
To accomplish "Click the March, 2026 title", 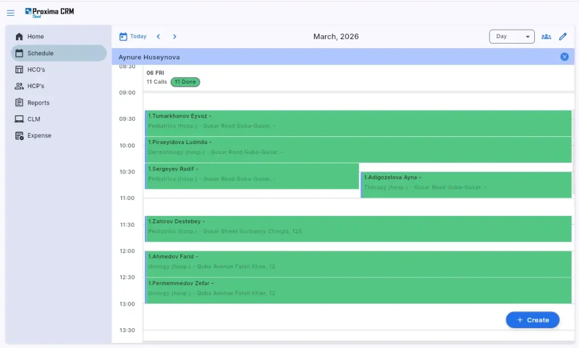I will pos(336,37).
